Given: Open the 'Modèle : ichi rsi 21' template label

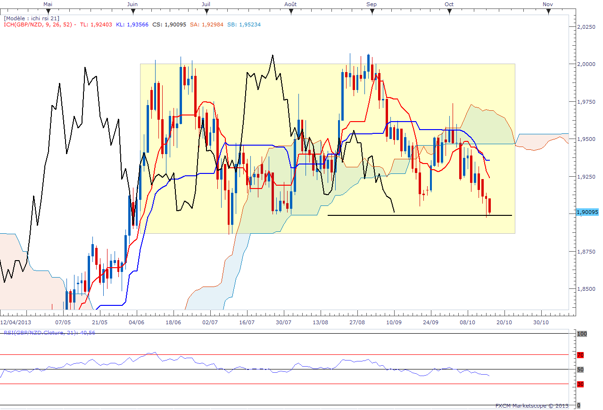Looking at the screenshot, I should [31, 18].
